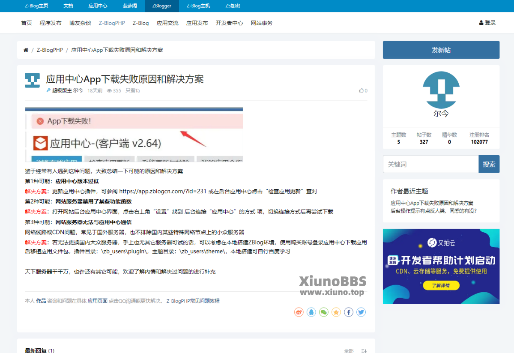Open the 网站事务 navigation item
The image size is (514, 353).
point(262,23)
